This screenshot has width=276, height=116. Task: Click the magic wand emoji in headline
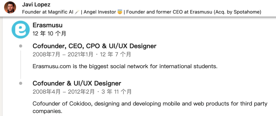[x=77, y=12]
